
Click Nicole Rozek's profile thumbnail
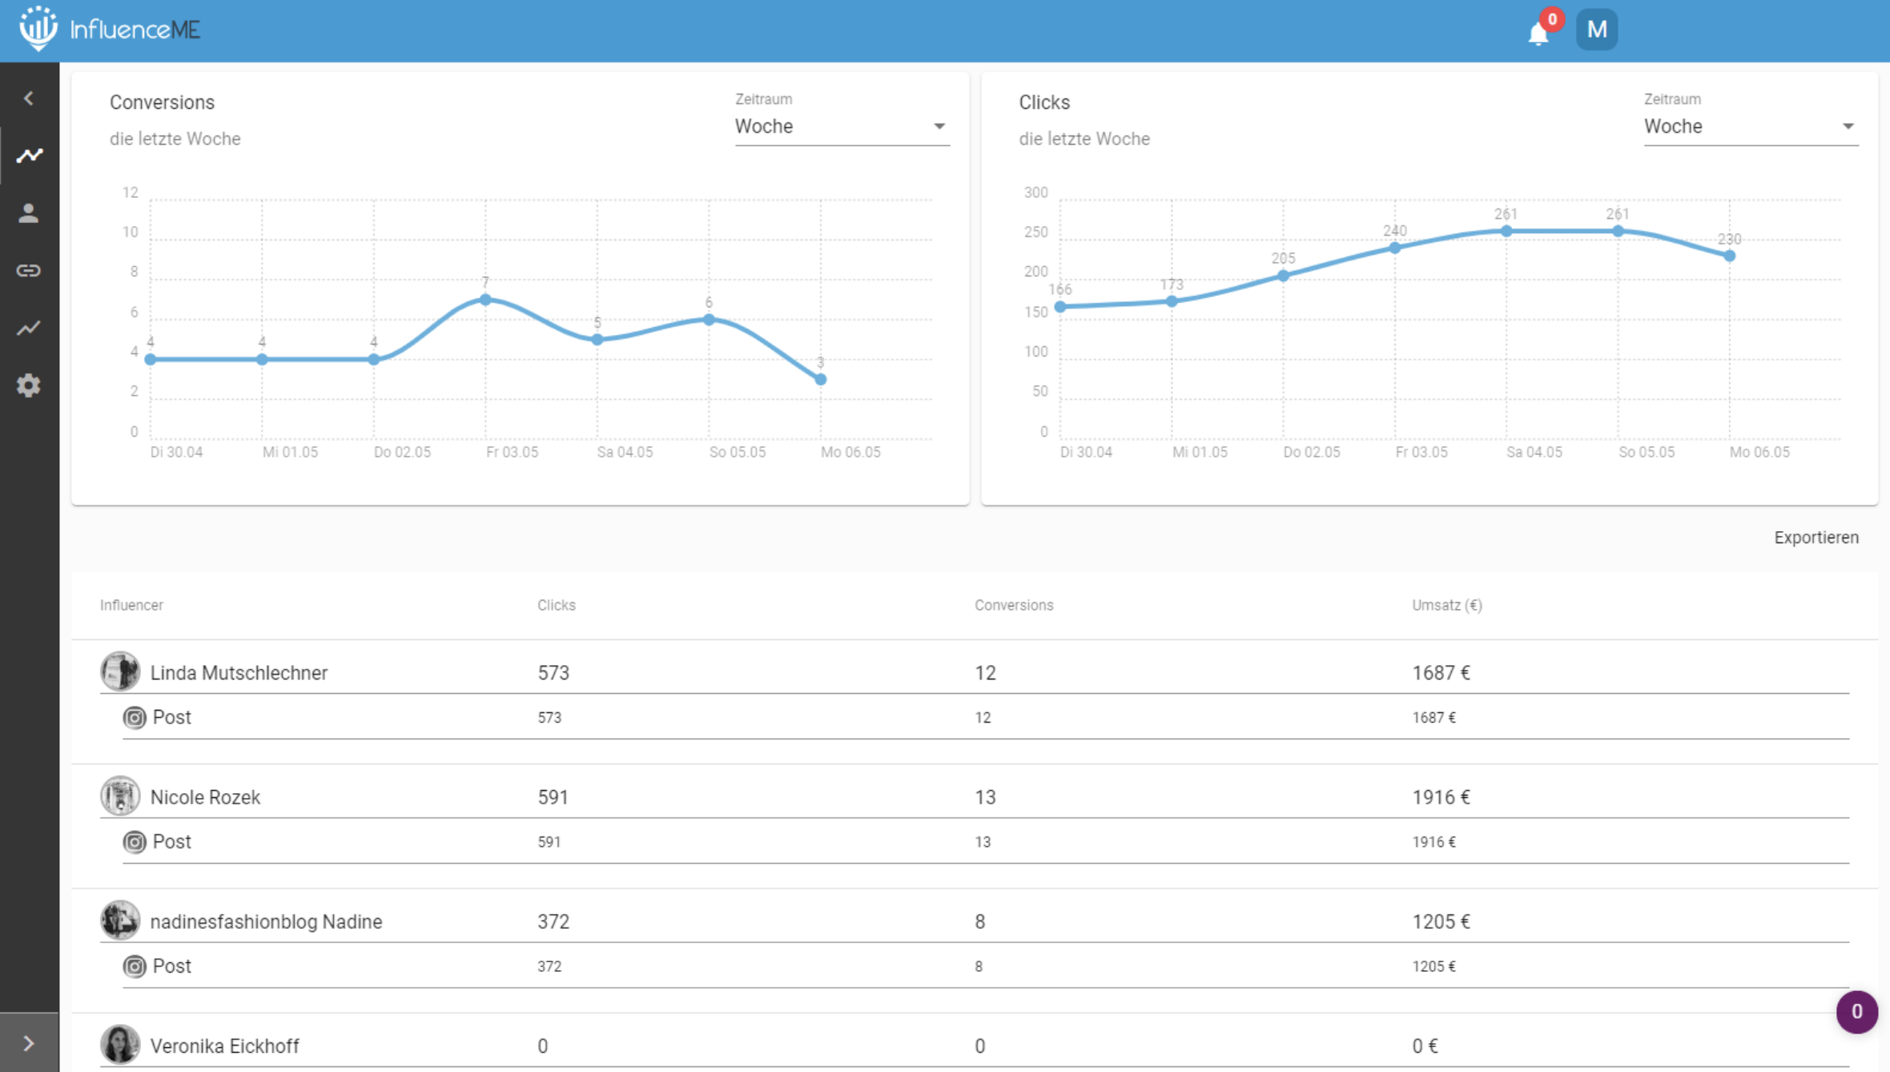120,796
